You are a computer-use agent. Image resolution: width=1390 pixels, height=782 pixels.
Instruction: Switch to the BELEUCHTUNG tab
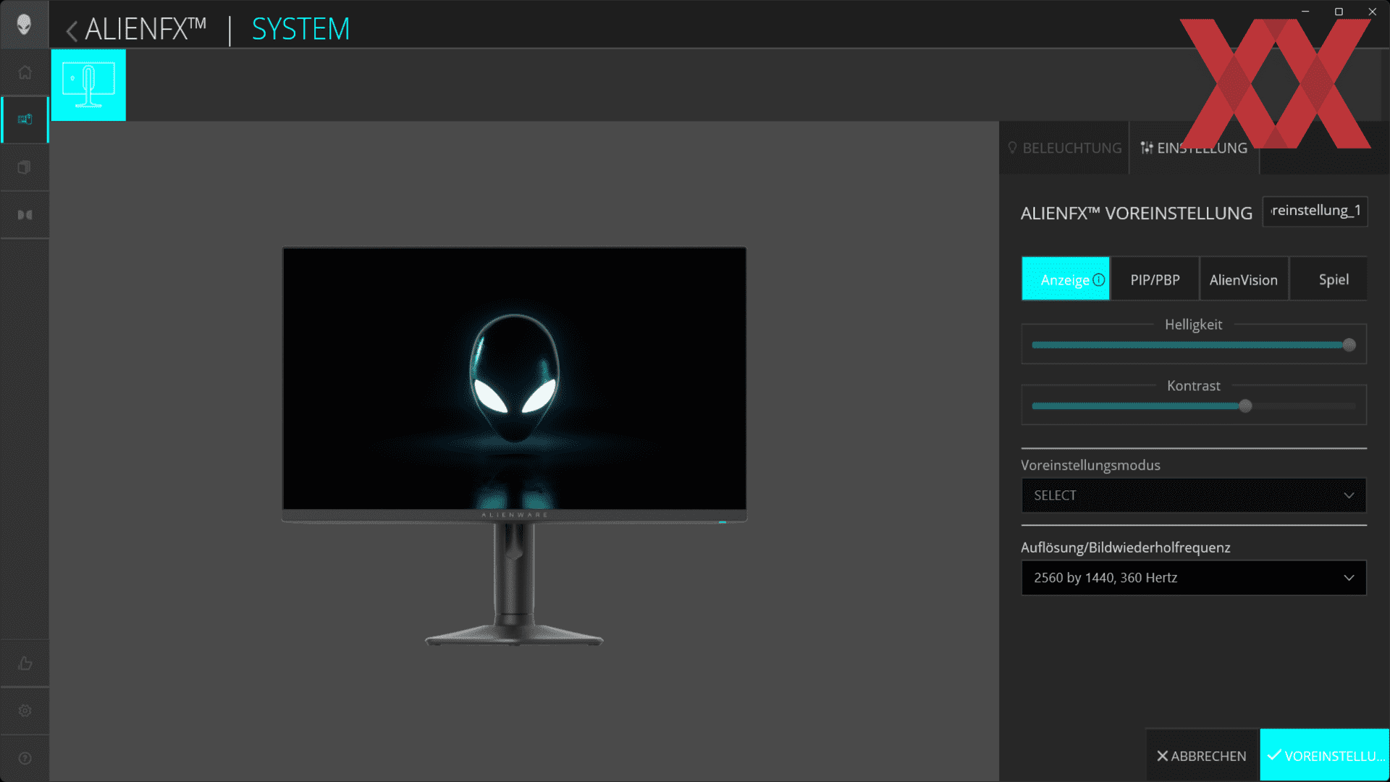point(1064,148)
